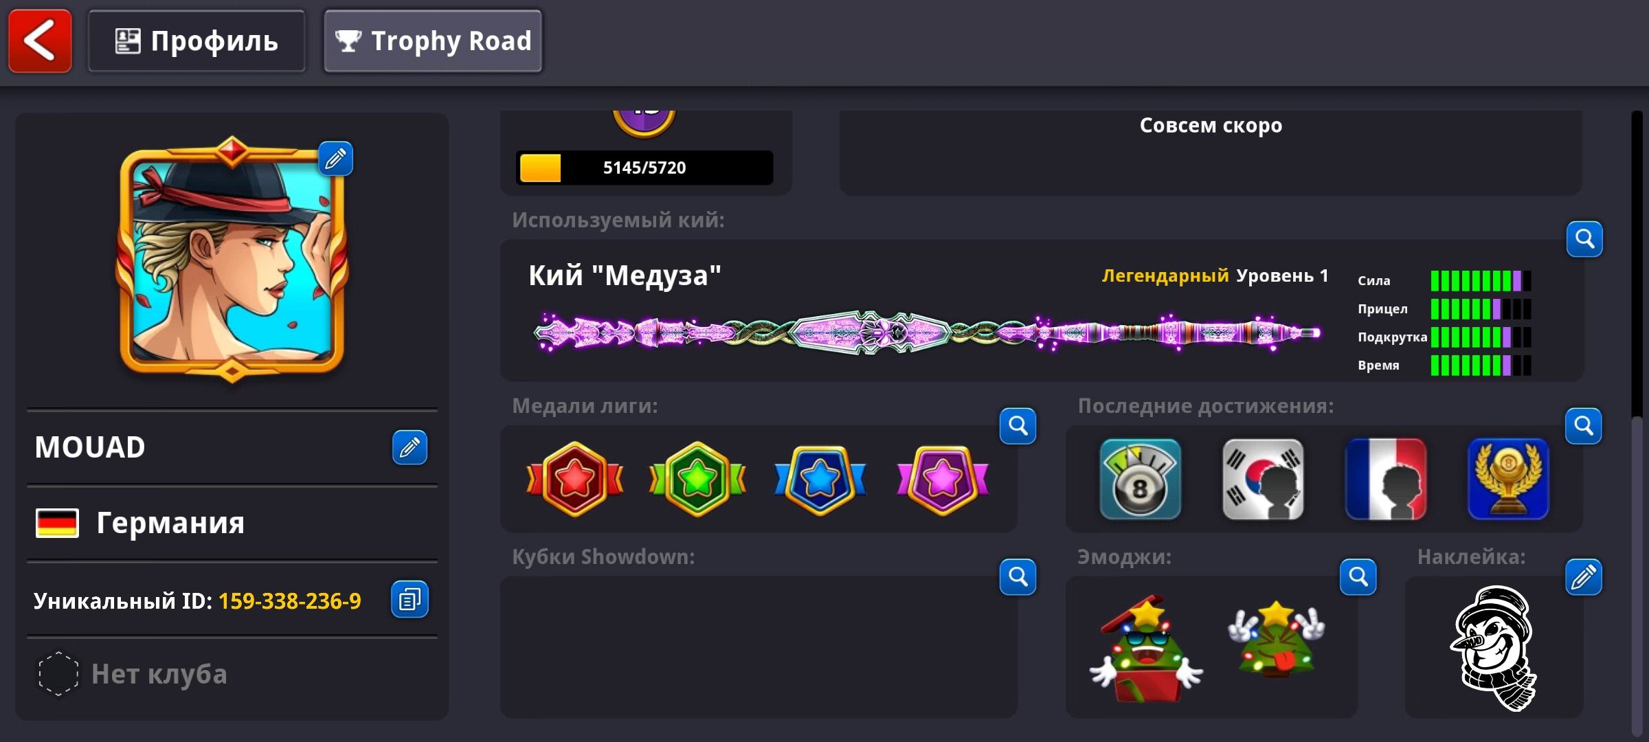1649x742 pixels.
Task: Open the South Korea flag achievement
Action: (1263, 479)
